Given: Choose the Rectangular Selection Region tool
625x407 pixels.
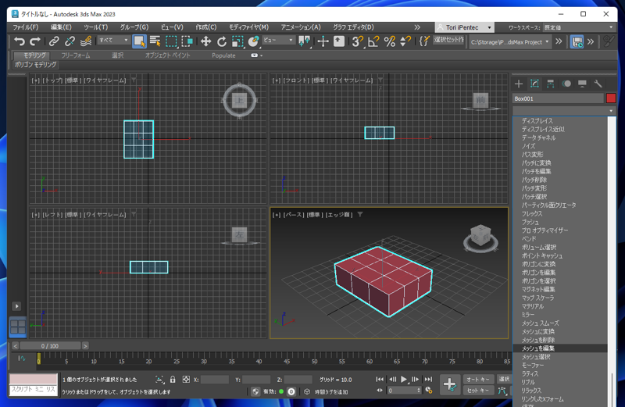Looking at the screenshot, I should (171, 41).
